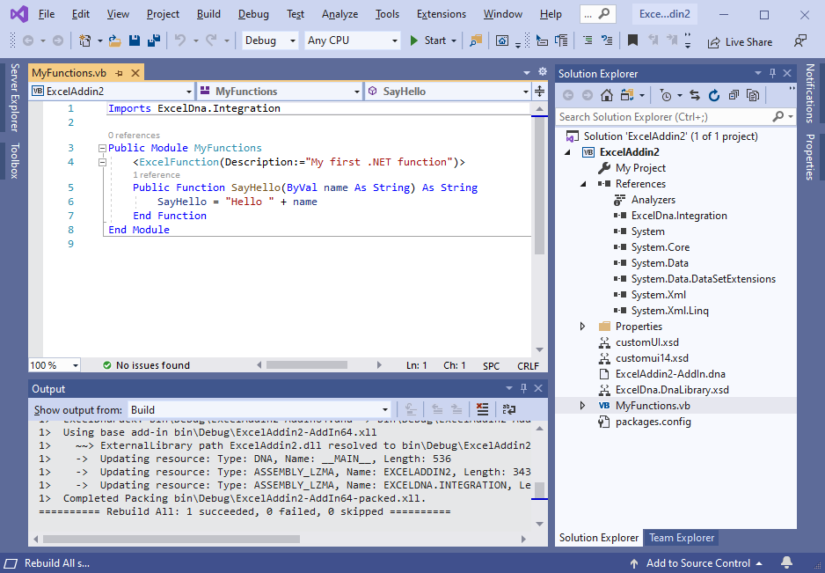Open the Extensions menu
The image size is (825, 573).
(x=441, y=14)
